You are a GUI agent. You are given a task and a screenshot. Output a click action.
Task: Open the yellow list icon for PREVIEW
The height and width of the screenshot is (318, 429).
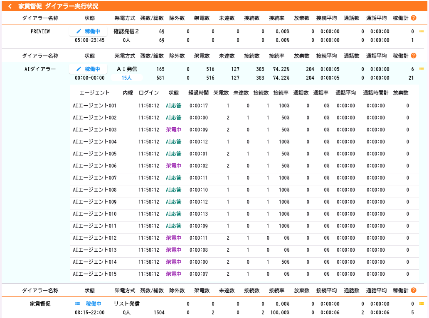coord(422,31)
